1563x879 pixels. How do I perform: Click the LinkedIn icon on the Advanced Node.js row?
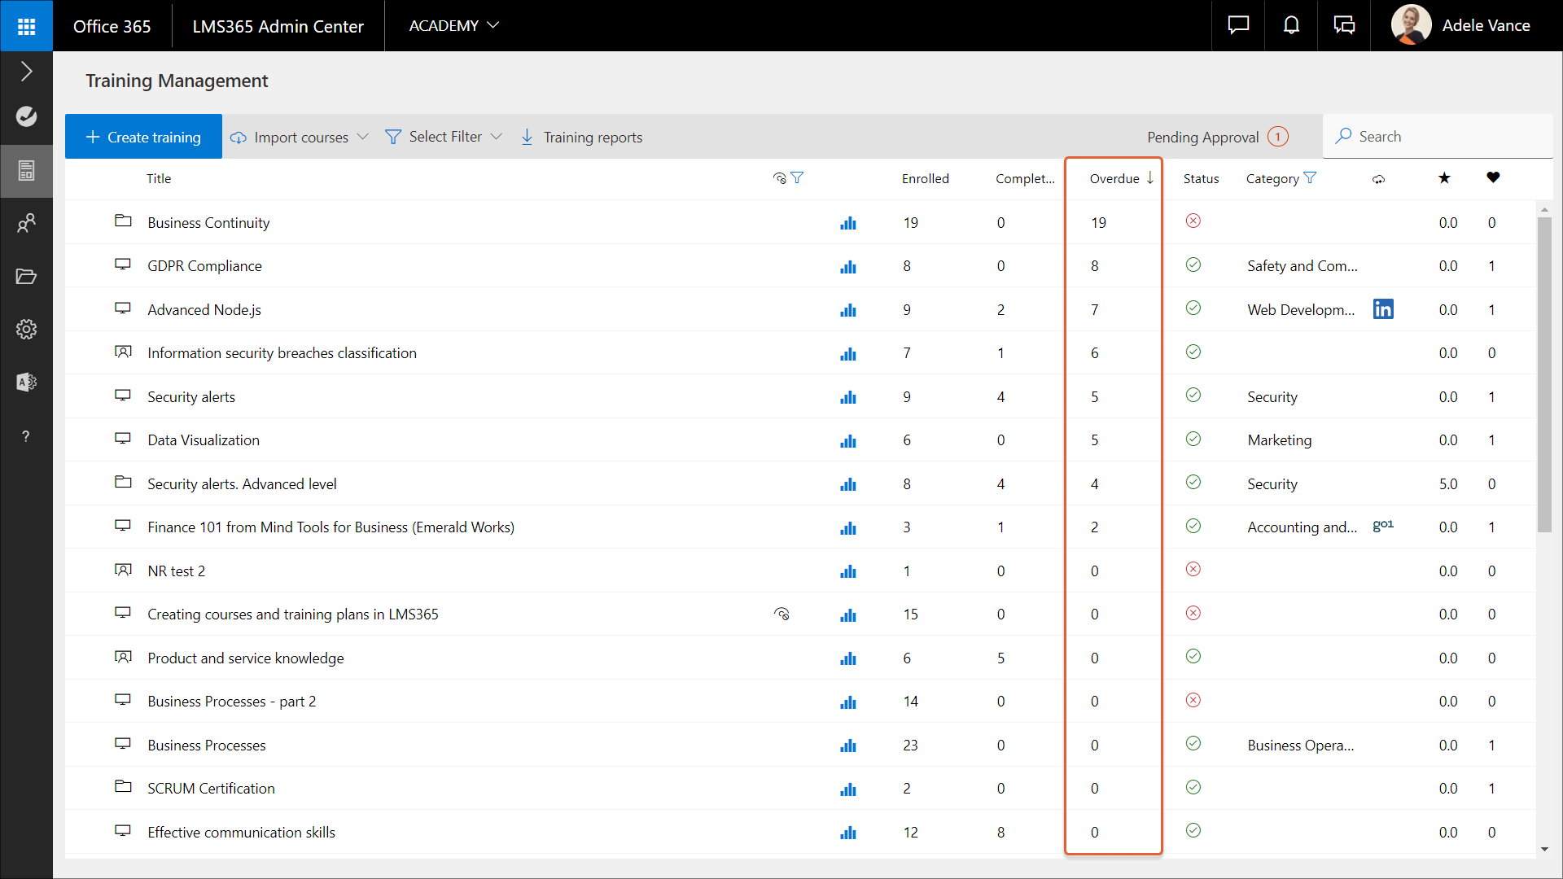pyautogui.click(x=1383, y=309)
